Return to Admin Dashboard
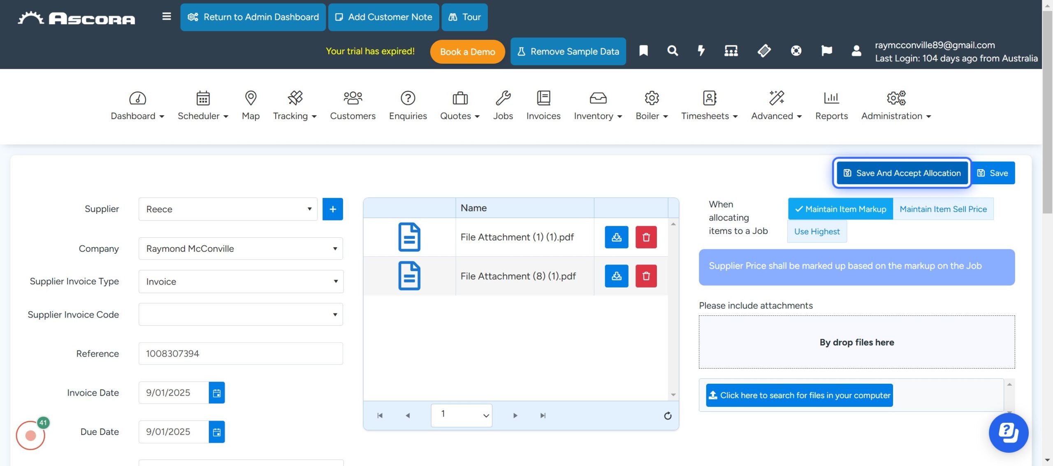Image resolution: width=1053 pixels, height=466 pixels. pyautogui.click(x=253, y=17)
